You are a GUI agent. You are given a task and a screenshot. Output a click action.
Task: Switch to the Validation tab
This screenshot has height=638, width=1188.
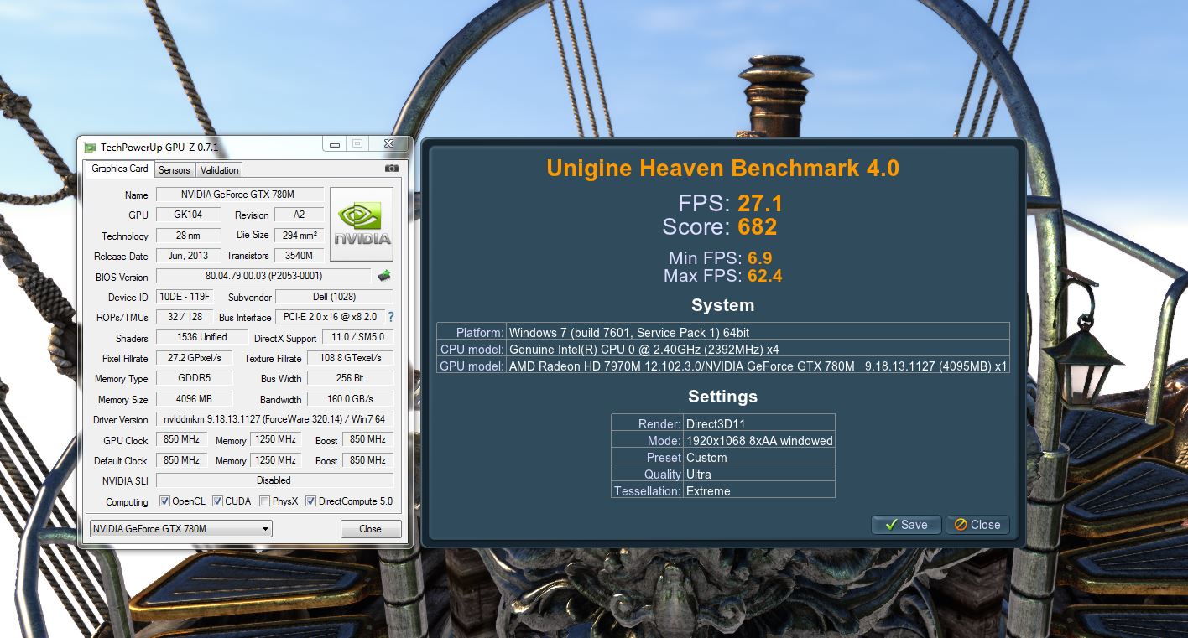[220, 170]
